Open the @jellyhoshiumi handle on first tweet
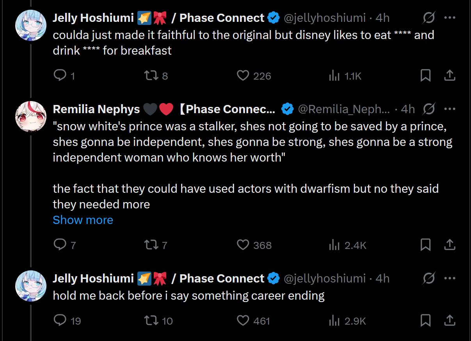The height and width of the screenshot is (341, 471). pos(324,18)
